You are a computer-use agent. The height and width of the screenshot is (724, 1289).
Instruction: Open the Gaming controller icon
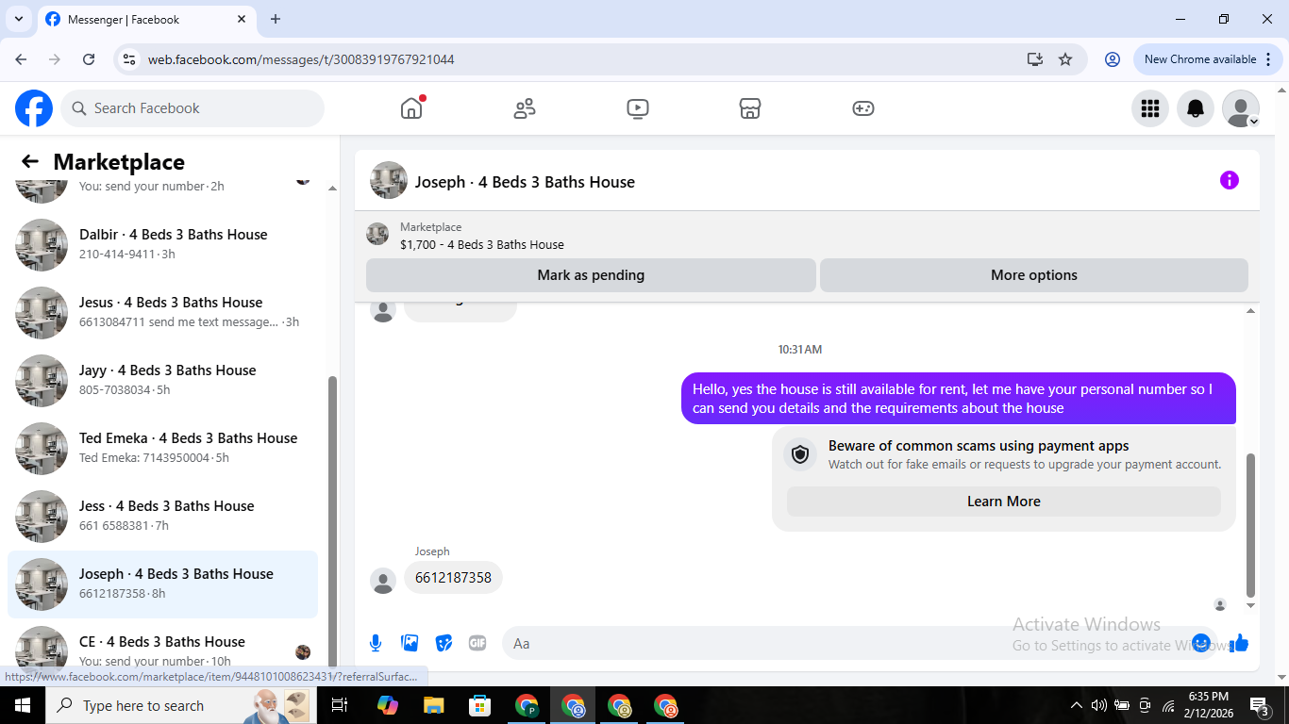click(863, 108)
